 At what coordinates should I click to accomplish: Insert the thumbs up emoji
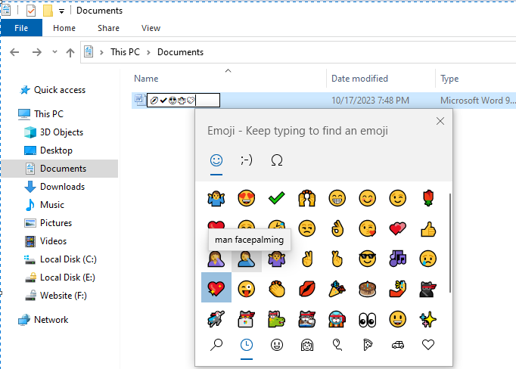click(x=428, y=228)
